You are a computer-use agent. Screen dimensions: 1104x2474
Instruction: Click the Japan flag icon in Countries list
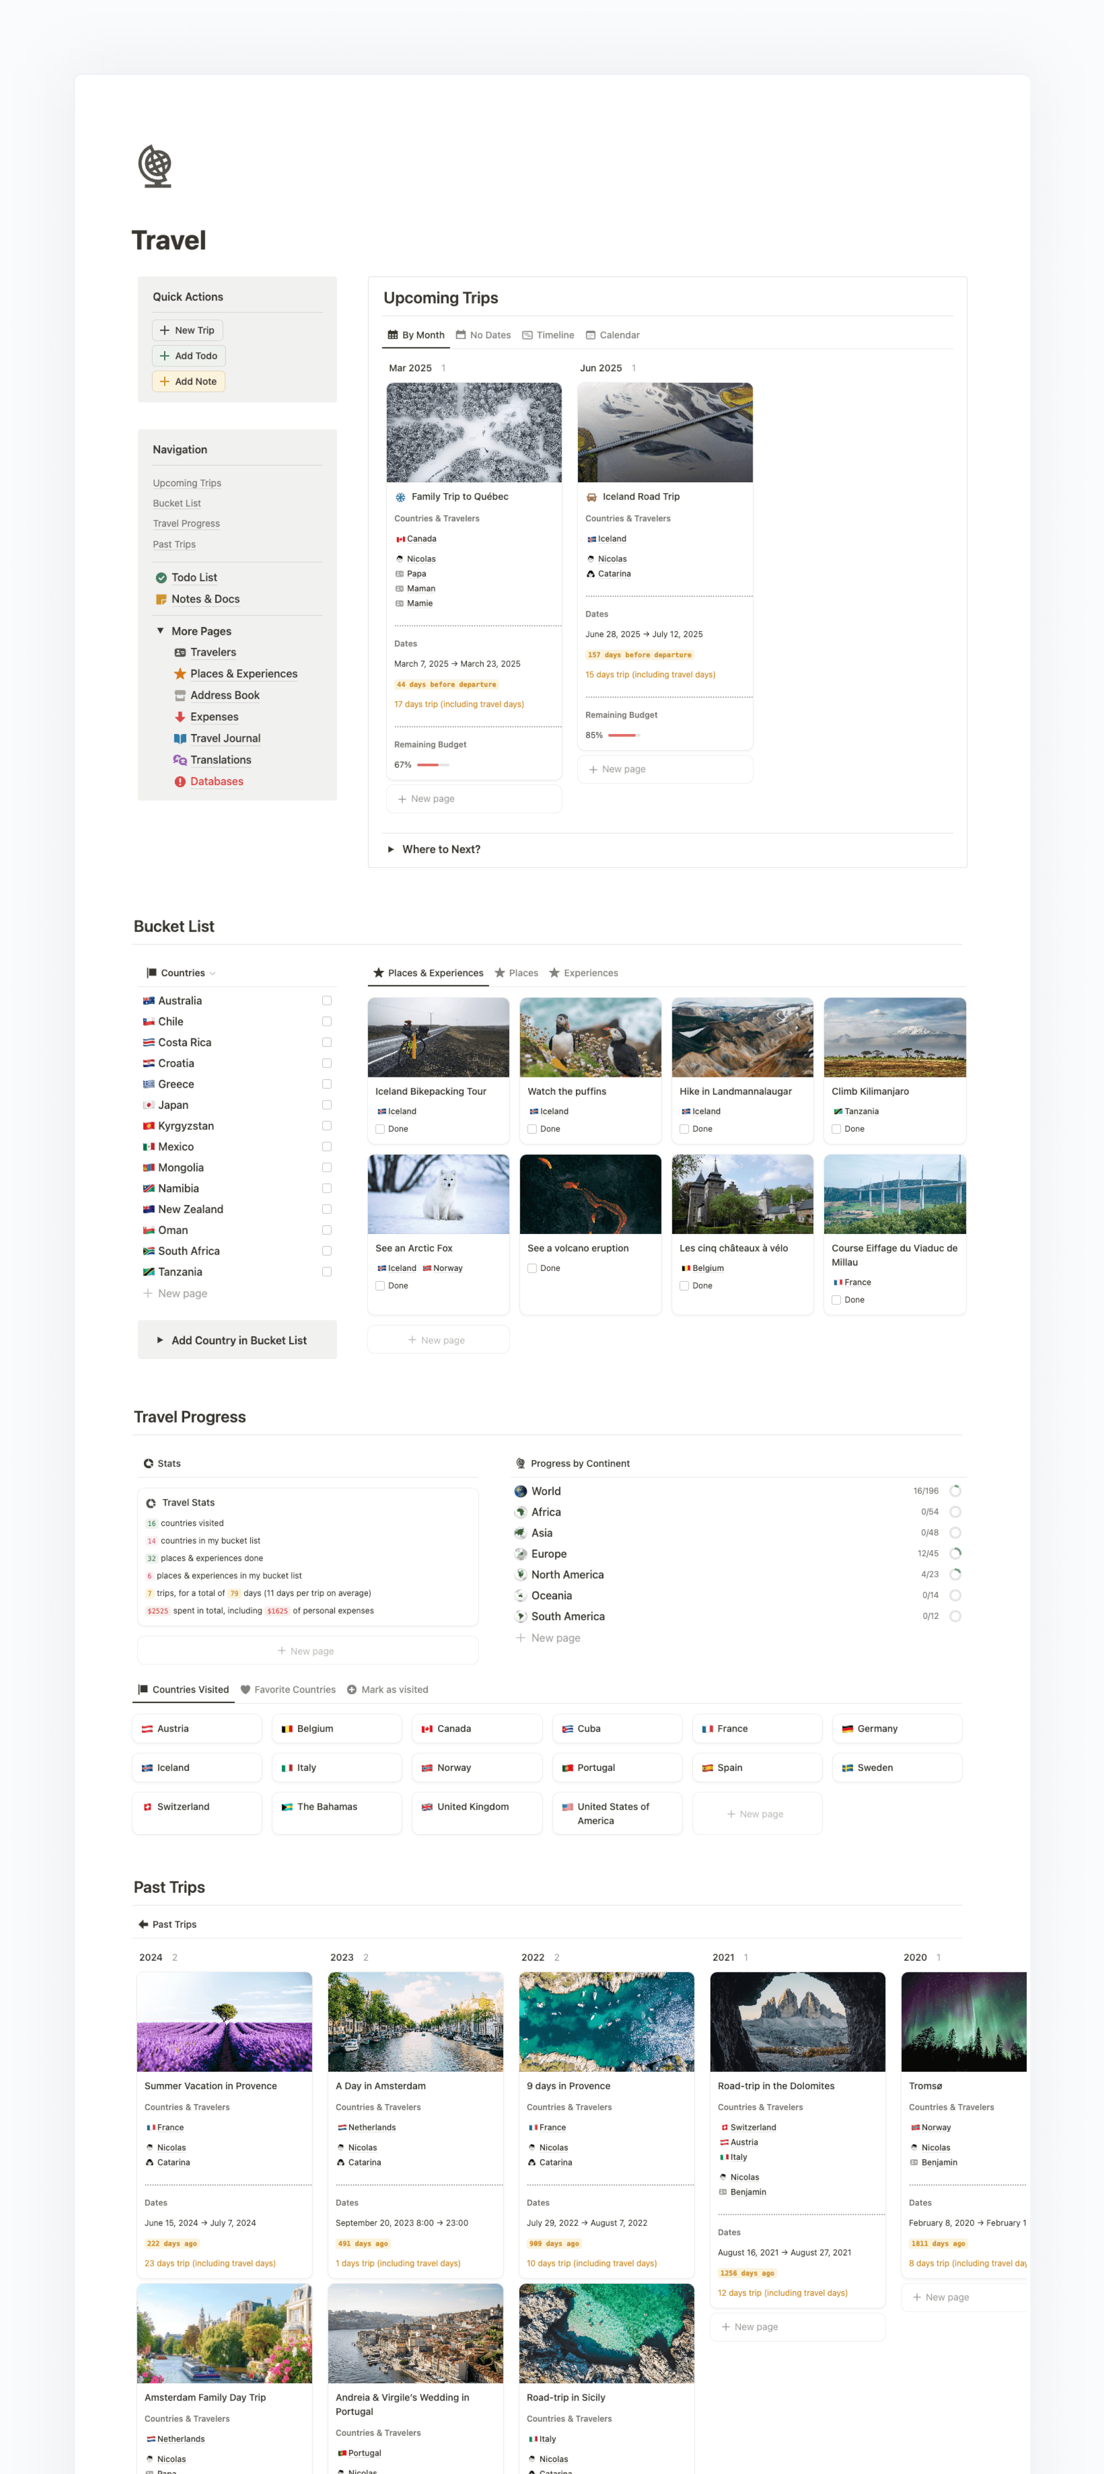click(x=149, y=1105)
